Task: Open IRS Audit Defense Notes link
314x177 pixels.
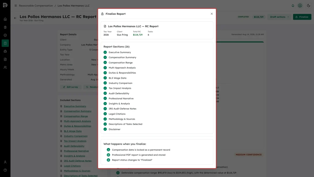Action: pos(78,161)
